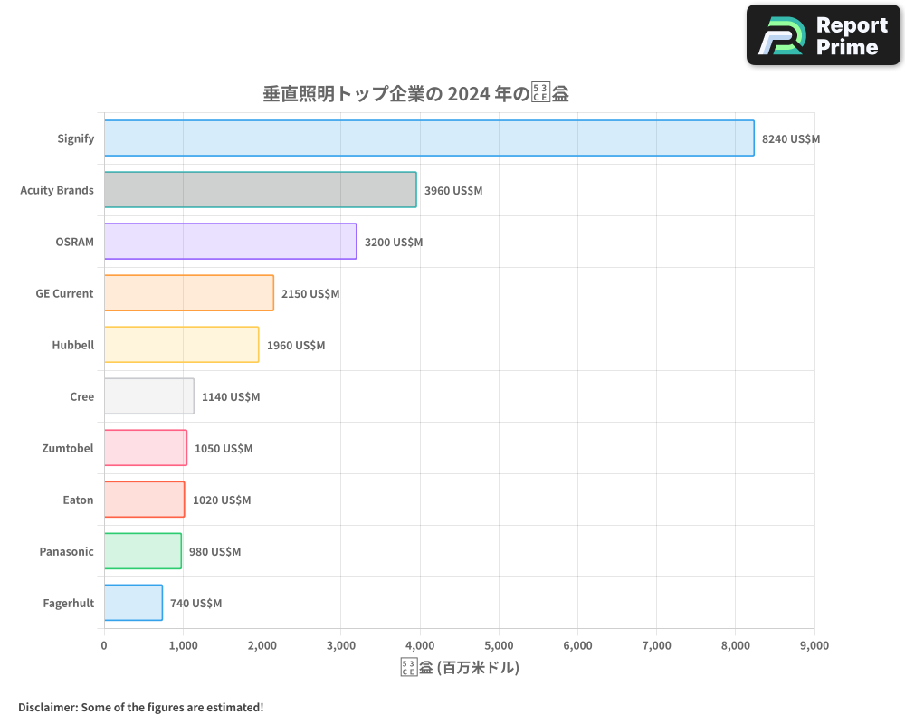Click the chart title text
The height and width of the screenshot is (724, 905).
[x=416, y=92]
